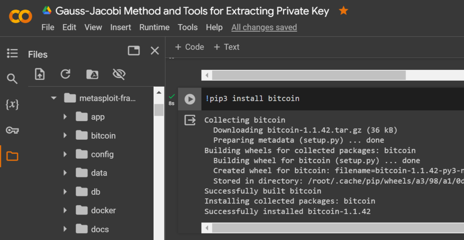Click the cell output toggle icon
Viewport: 464px width, 240px height.
tap(190, 120)
